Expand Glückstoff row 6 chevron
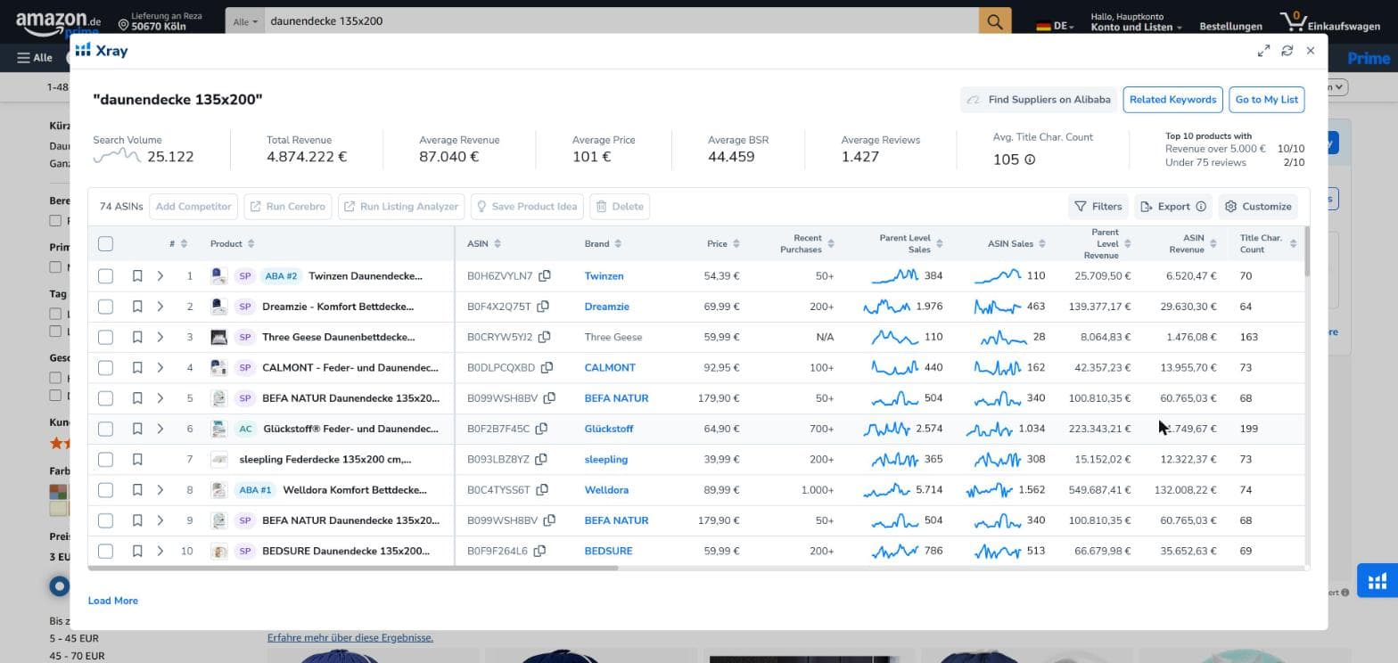1398x663 pixels. pyautogui.click(x=160, y=429)
